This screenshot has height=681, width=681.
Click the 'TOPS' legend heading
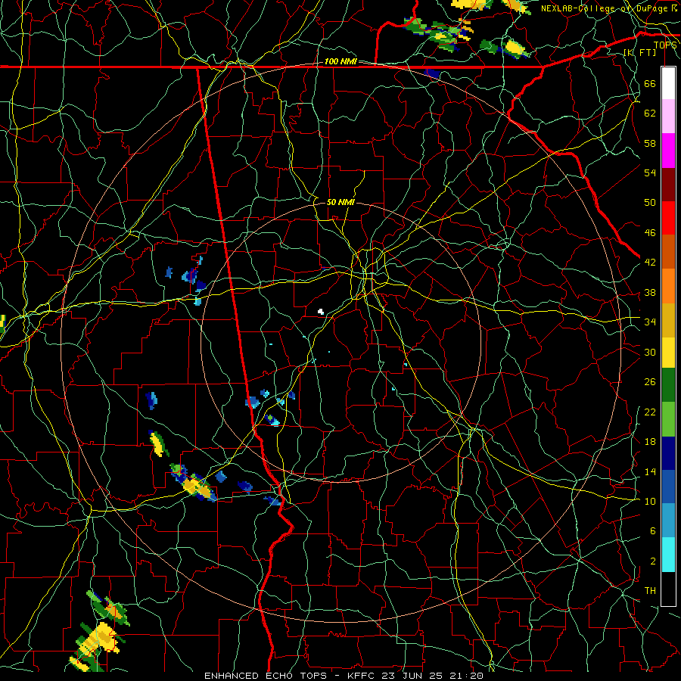pos(665,45)
